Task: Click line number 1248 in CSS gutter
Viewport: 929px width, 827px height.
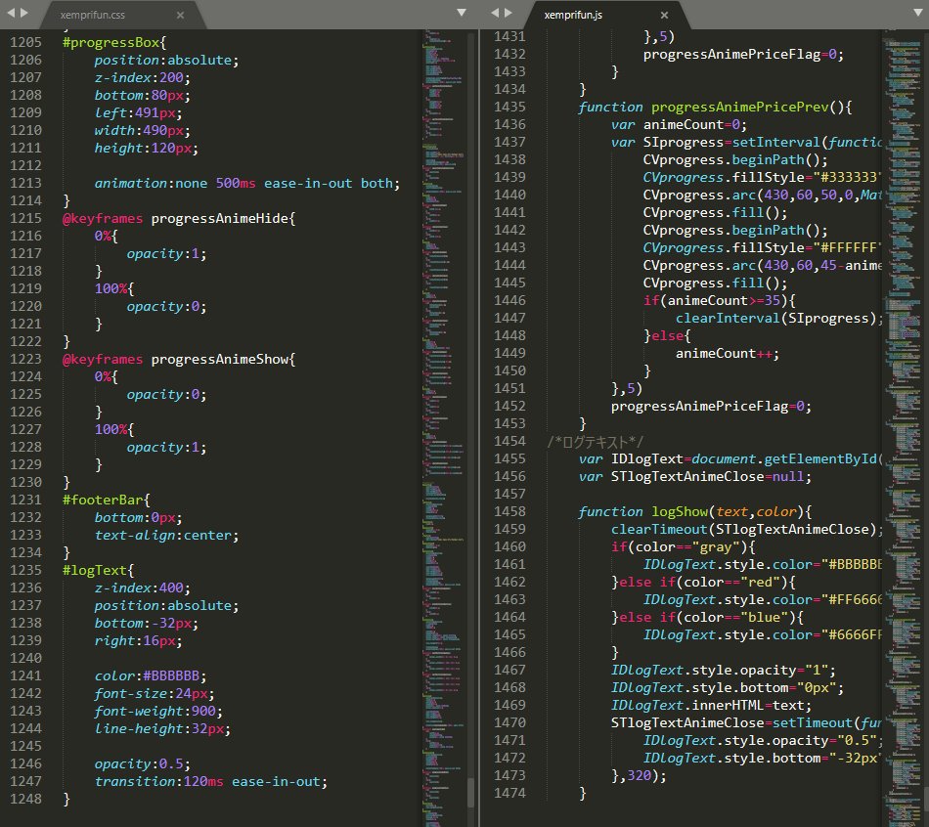Action: click(x=26, y=800)
